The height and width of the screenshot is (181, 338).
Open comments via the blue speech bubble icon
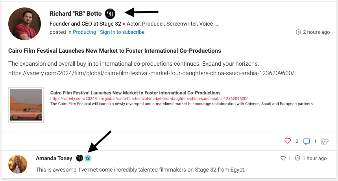307,141
